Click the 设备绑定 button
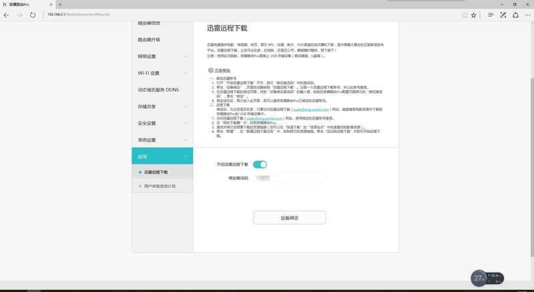The height and width of the screenshot is (292, 534). [290, 218]
